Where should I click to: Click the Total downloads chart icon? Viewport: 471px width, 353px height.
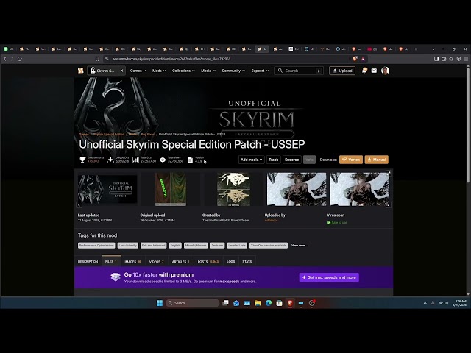click(x=135, y=160)
